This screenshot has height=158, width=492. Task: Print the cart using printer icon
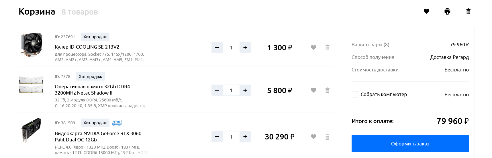pyautogui.click(x=447, y=11)
